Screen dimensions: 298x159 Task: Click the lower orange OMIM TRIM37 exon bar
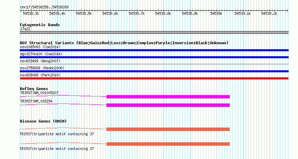point(168,144)
